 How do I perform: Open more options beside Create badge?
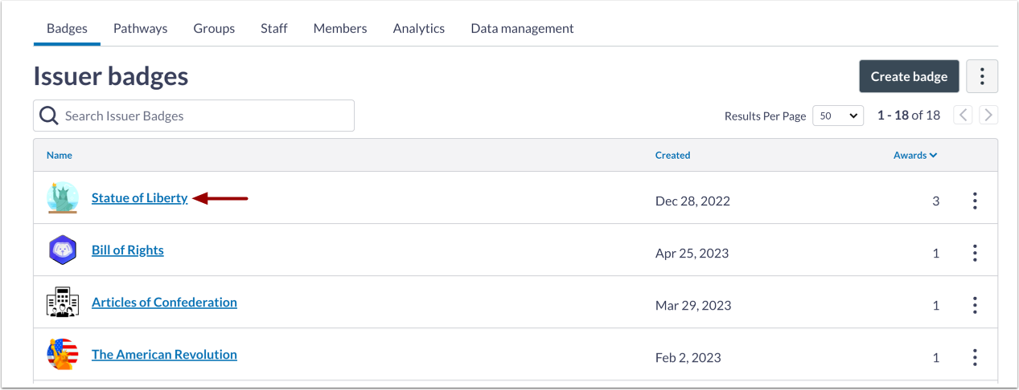pyautogui.click(x=981, y=76)
